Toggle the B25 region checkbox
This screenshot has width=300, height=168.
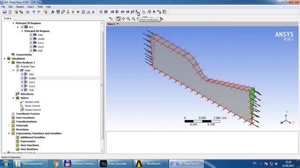(22, 27)
